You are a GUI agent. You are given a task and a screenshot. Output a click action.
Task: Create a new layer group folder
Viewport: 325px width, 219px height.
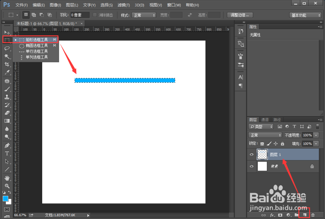tap(296, 215)
